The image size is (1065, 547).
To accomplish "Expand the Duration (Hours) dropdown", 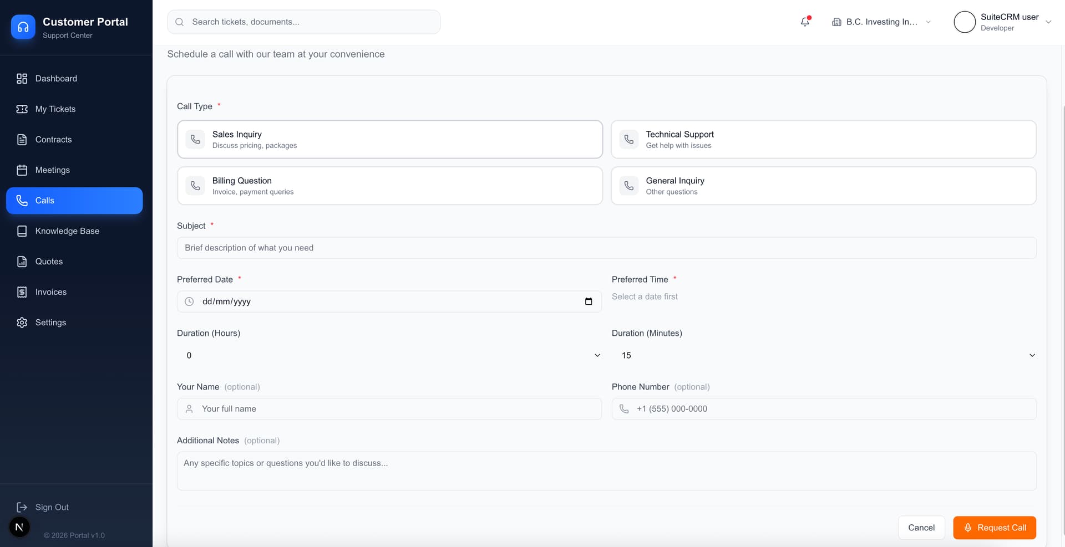I will tap(389, 355).
